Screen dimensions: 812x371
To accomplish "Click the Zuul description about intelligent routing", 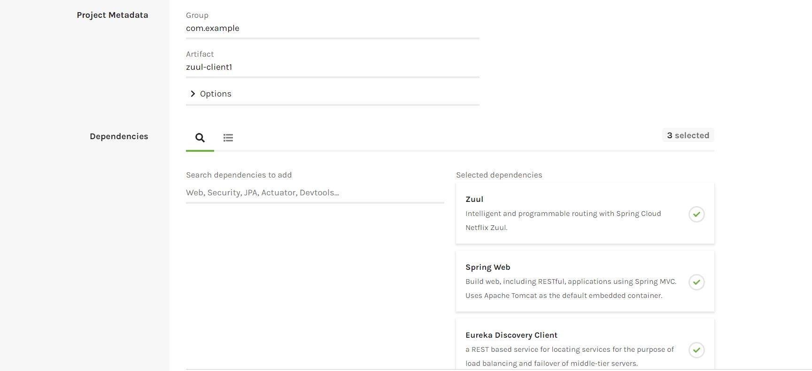I will pos(563,220).
